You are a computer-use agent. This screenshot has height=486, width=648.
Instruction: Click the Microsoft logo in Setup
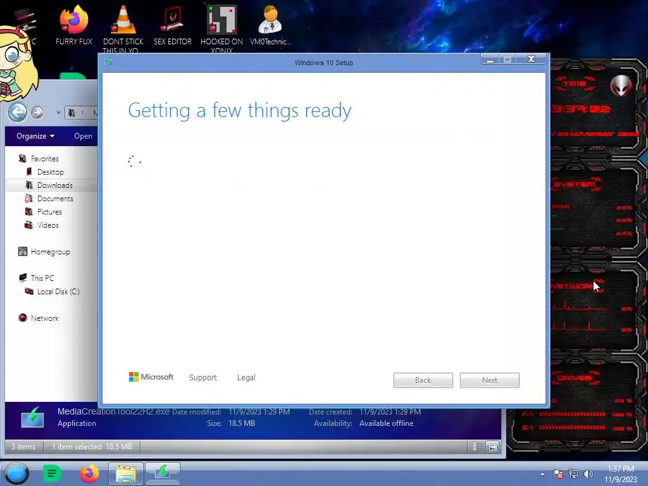(151, 377)
